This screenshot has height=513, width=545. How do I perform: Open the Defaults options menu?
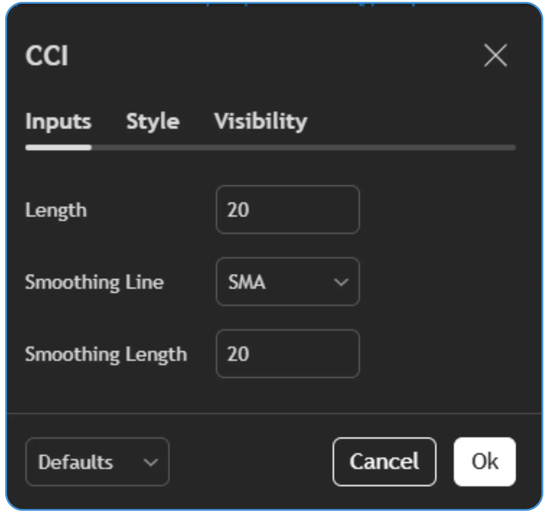(97, 462)
